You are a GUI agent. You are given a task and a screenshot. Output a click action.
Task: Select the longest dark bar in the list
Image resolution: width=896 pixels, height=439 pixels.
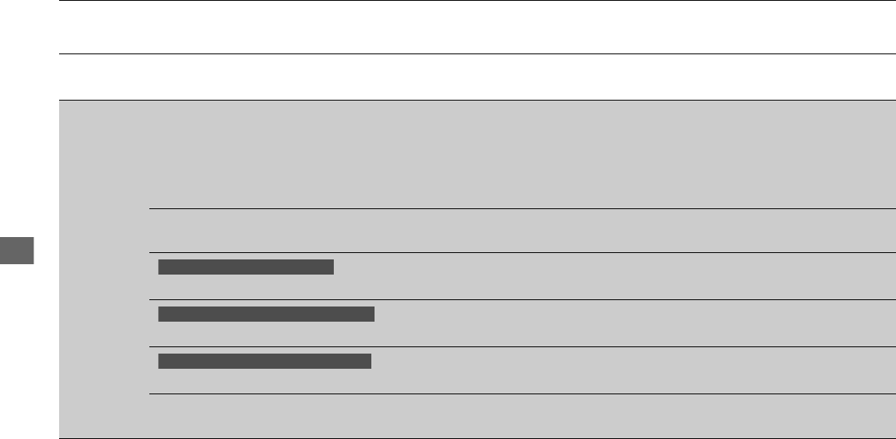[x=266, y=314]
